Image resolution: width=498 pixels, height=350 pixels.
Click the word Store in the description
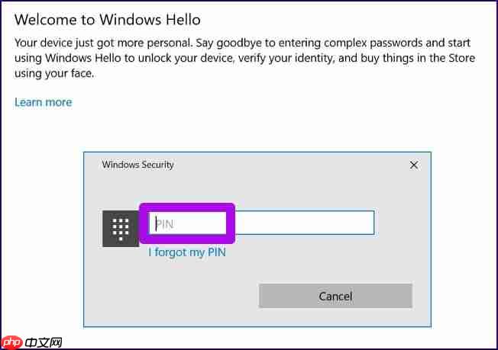(x=462, y=58)
